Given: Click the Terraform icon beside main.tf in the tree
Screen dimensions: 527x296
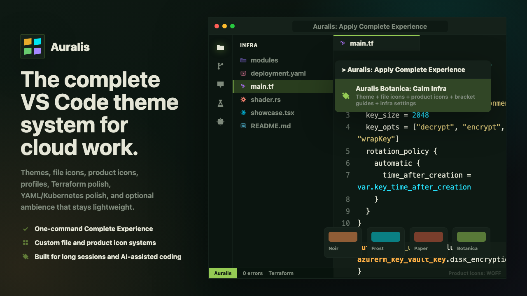Looking at the screenshot, I should [243, 86].
